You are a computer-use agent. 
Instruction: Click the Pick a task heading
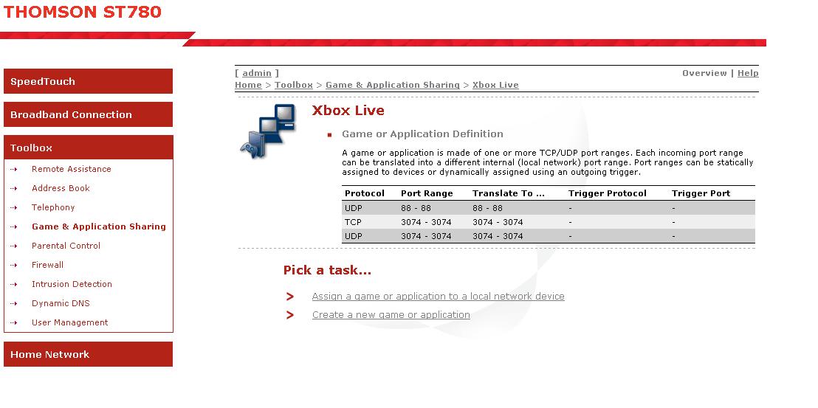[327, 270]
